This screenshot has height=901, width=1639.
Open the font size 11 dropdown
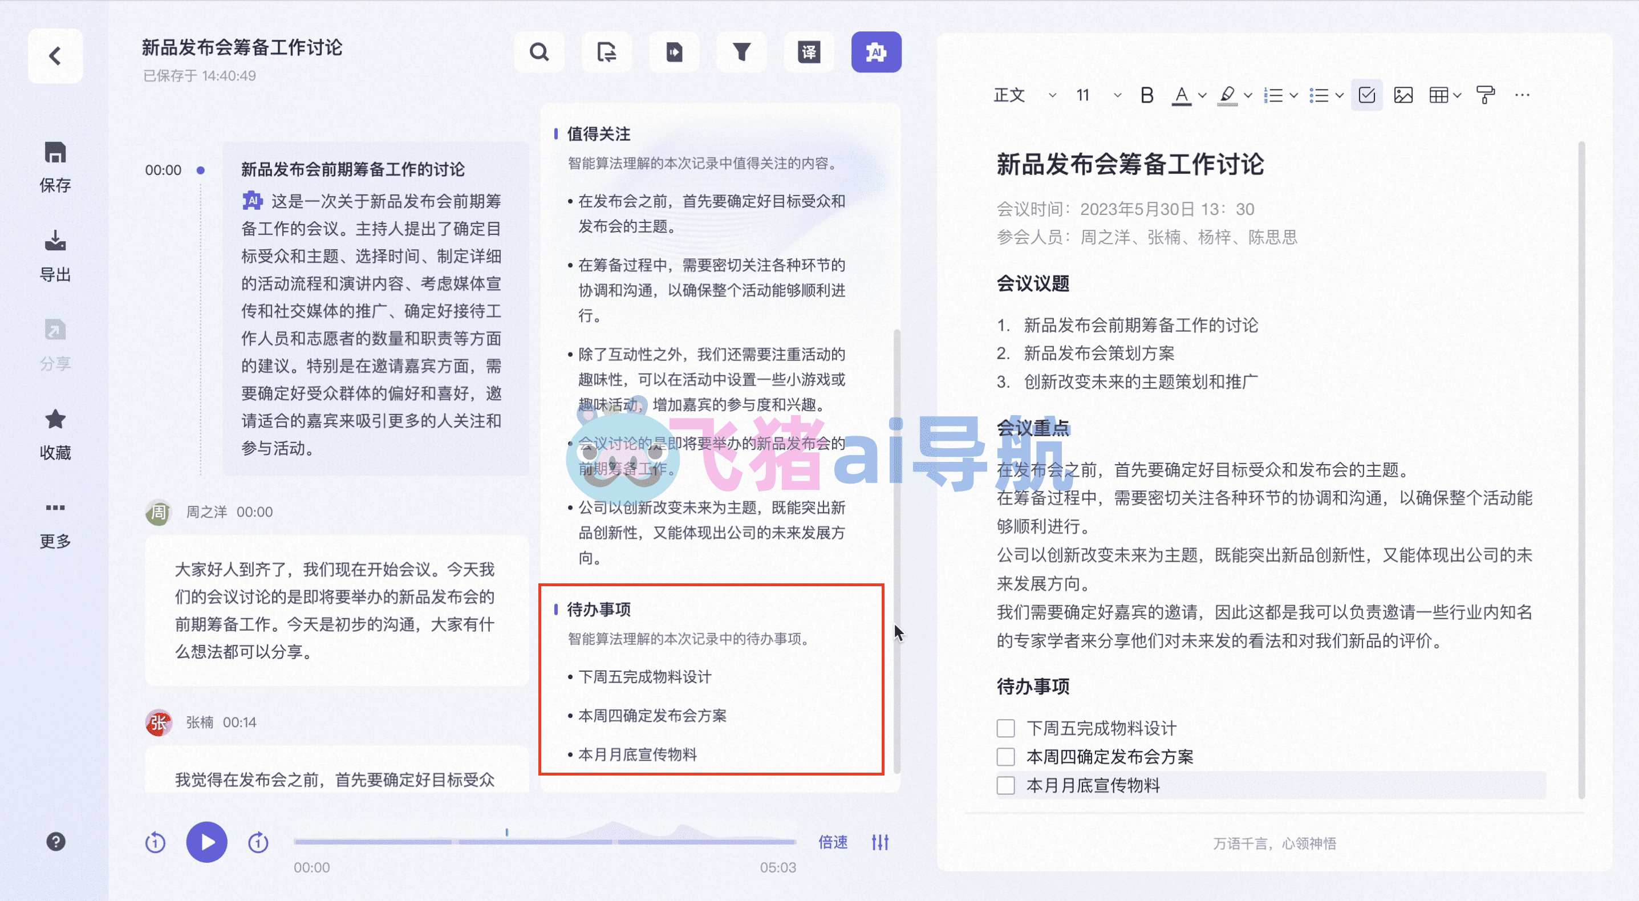(x=1098, y=95)
